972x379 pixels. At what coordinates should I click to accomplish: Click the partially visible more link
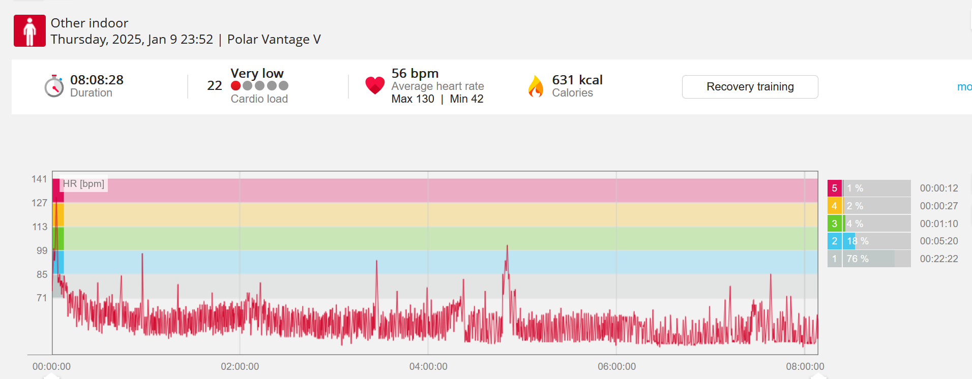click(x=964, y=87)
